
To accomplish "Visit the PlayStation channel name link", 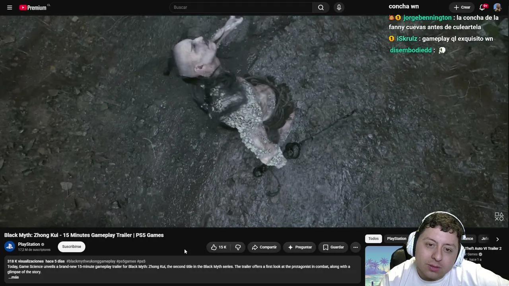I will [29, 244].
